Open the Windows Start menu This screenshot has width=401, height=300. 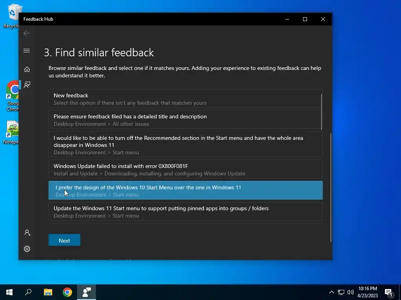tap(9, 292)
